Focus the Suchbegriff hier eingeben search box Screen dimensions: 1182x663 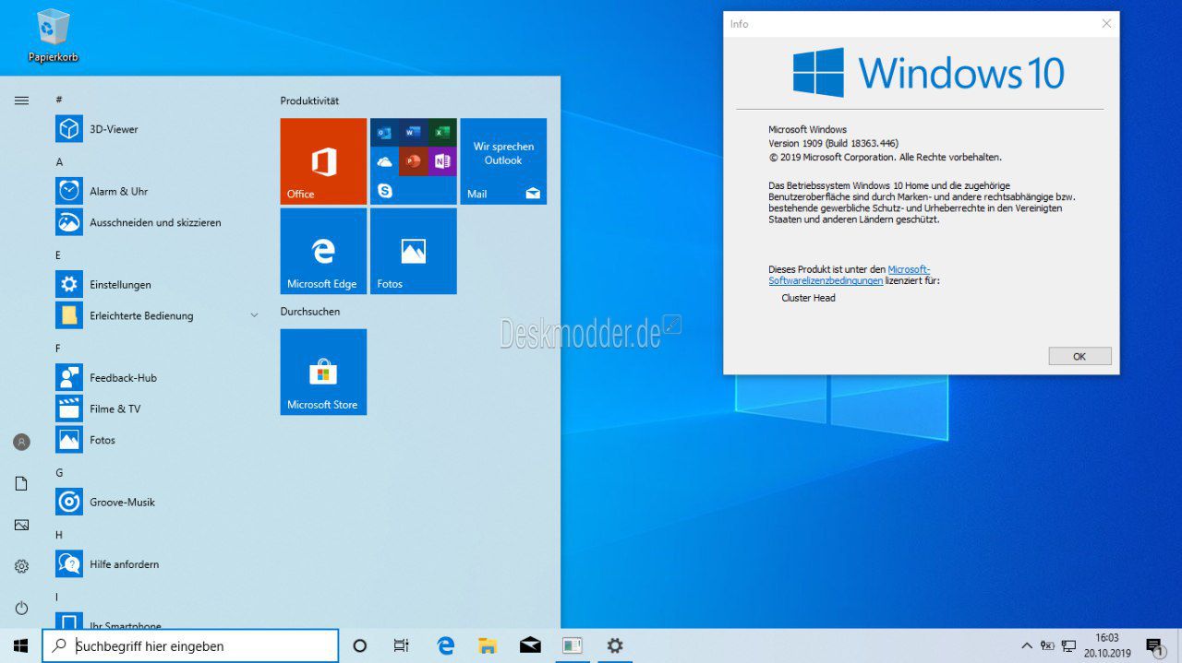pyautogui.click(x=190, y=645)
